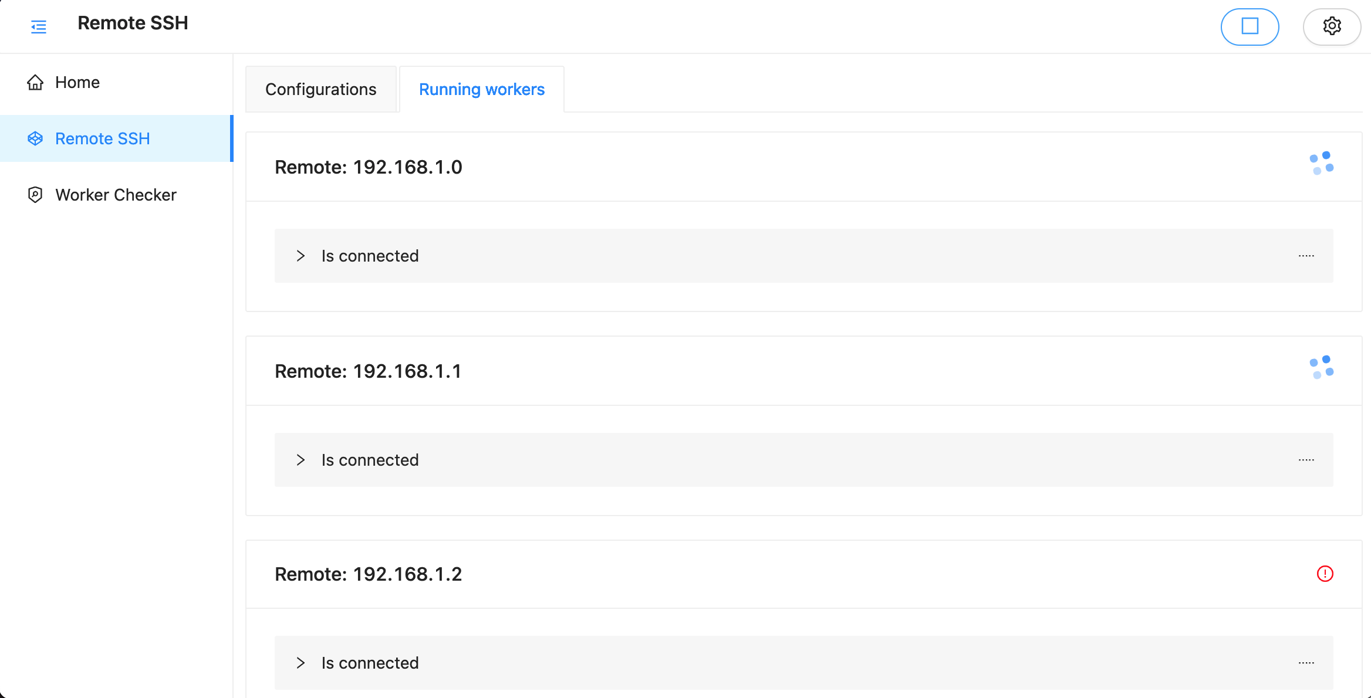Go to Home in the sidebar
Viewport: 1371px width, 698px height.
tap(77, 83)
